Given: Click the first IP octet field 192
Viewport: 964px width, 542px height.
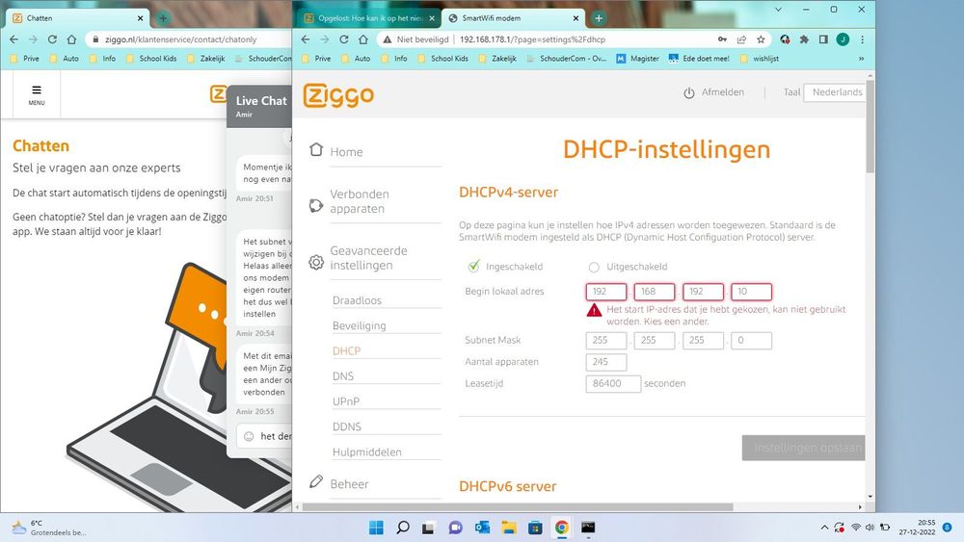Looking at the screenshot, I should [x=606, y=292].
